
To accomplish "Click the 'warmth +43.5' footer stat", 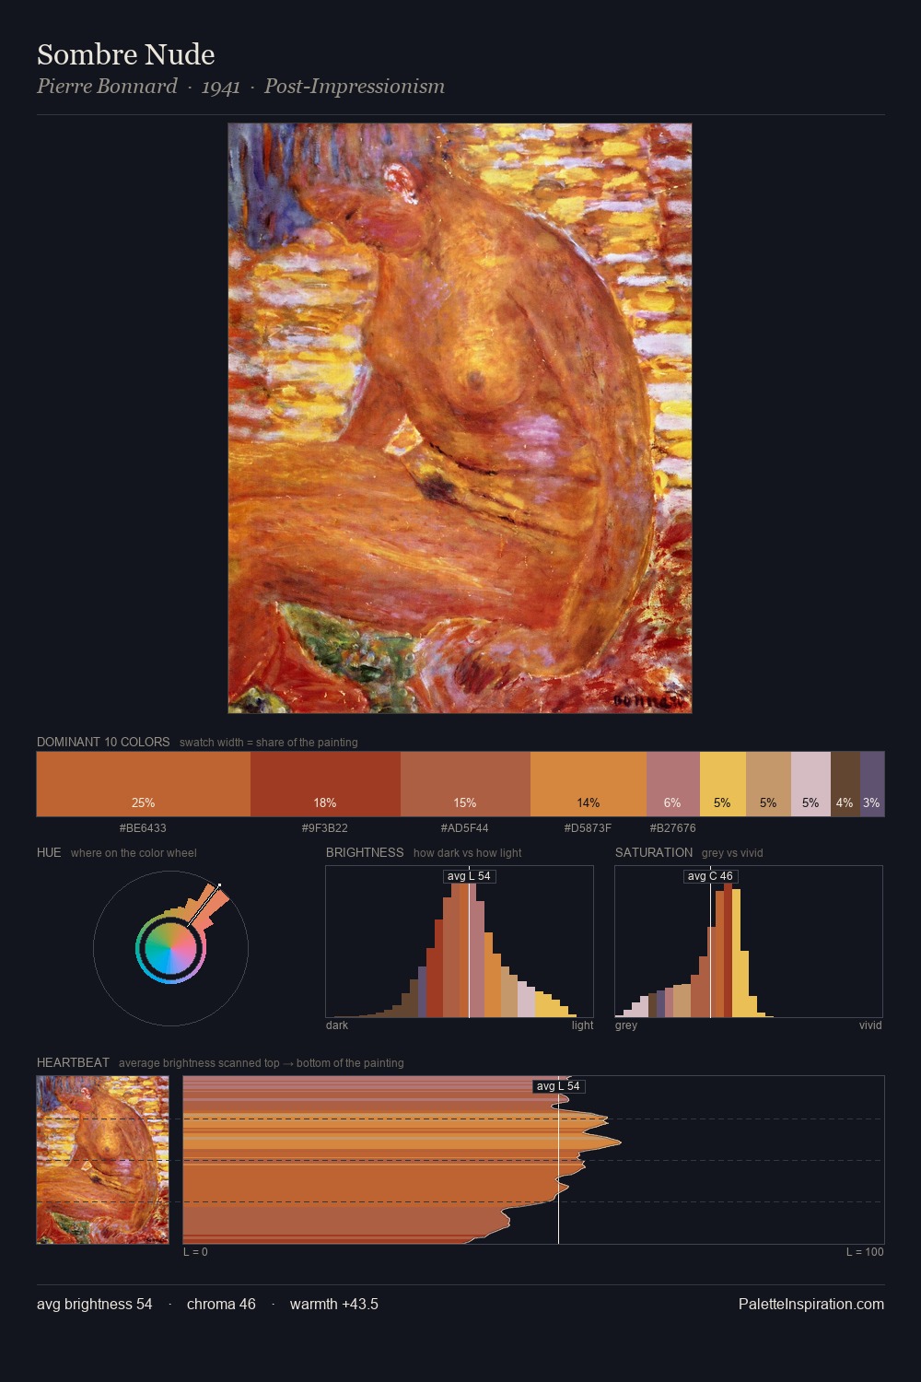I will point(334,1304).
